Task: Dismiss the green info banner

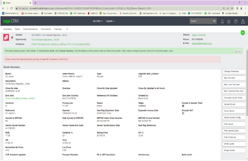Action: point(240,51)
